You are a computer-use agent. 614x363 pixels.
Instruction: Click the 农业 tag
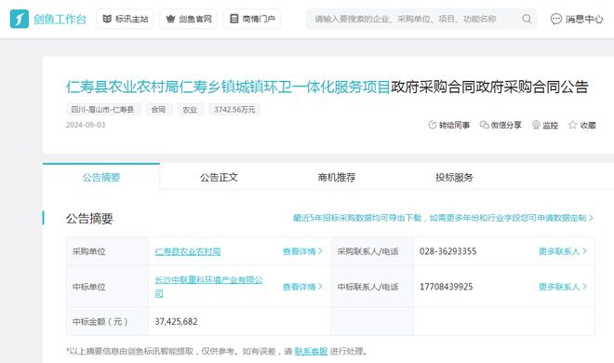click(190, 110)
